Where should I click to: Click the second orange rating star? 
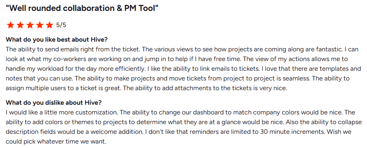point(20,25)
